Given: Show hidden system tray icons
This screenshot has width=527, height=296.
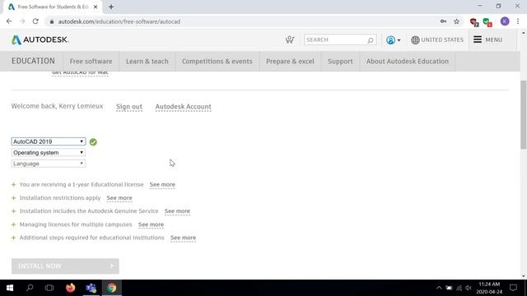Looking at the screenshot, I should pos(439,288).
